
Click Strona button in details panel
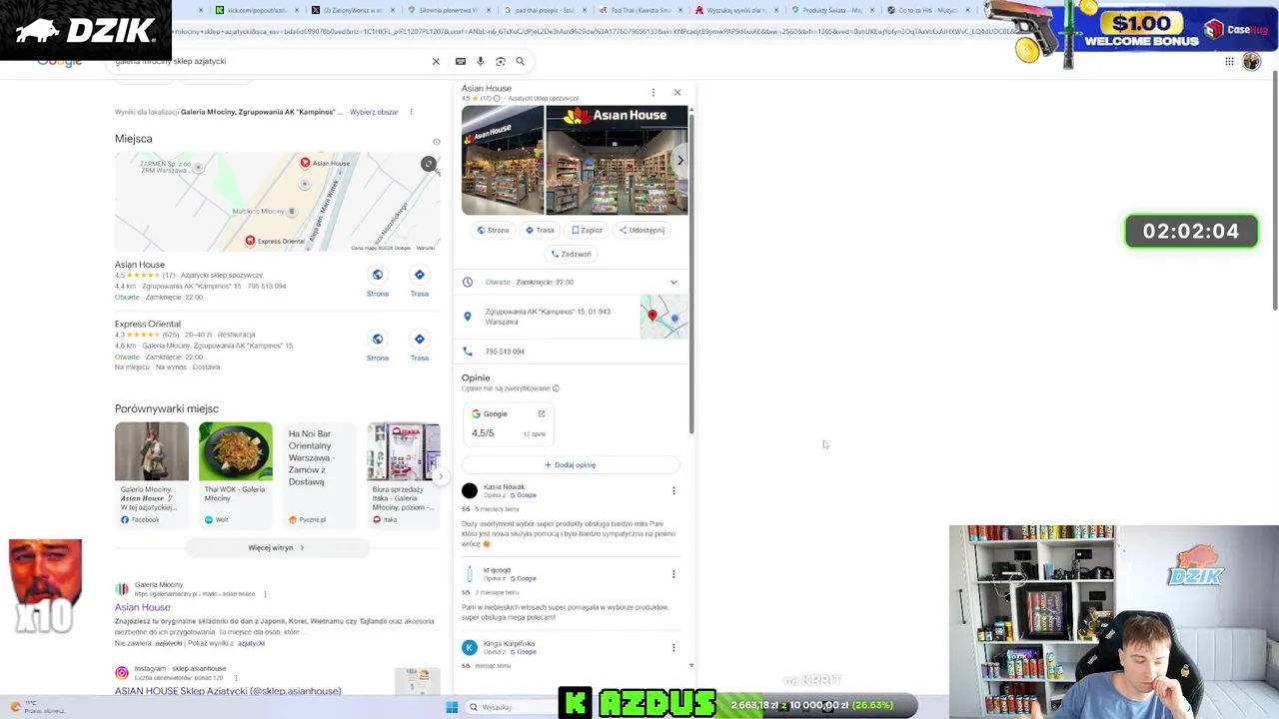pyautogui.click(x=493, y=230)
